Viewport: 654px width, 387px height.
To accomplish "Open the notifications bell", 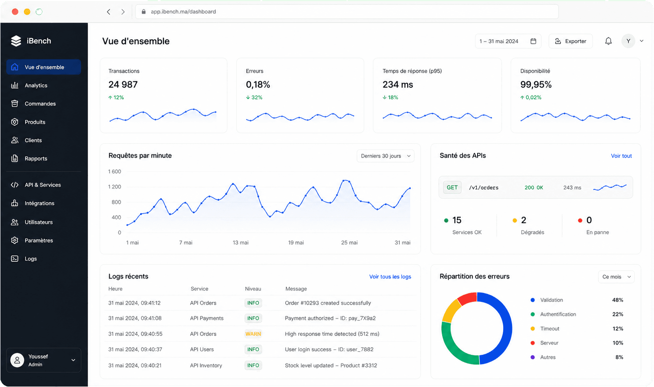I will click(608, 41).
